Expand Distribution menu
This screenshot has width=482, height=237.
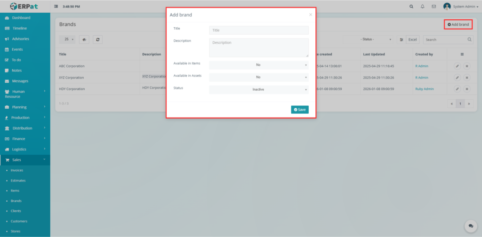pos(25,128)
